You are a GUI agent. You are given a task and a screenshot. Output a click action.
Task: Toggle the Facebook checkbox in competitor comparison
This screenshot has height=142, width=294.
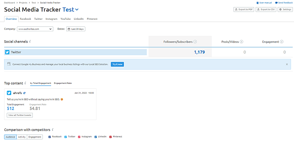point(50,137)
